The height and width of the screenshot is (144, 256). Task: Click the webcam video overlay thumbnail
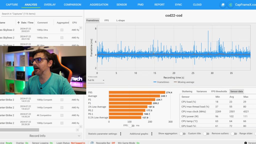click(43, 70)
